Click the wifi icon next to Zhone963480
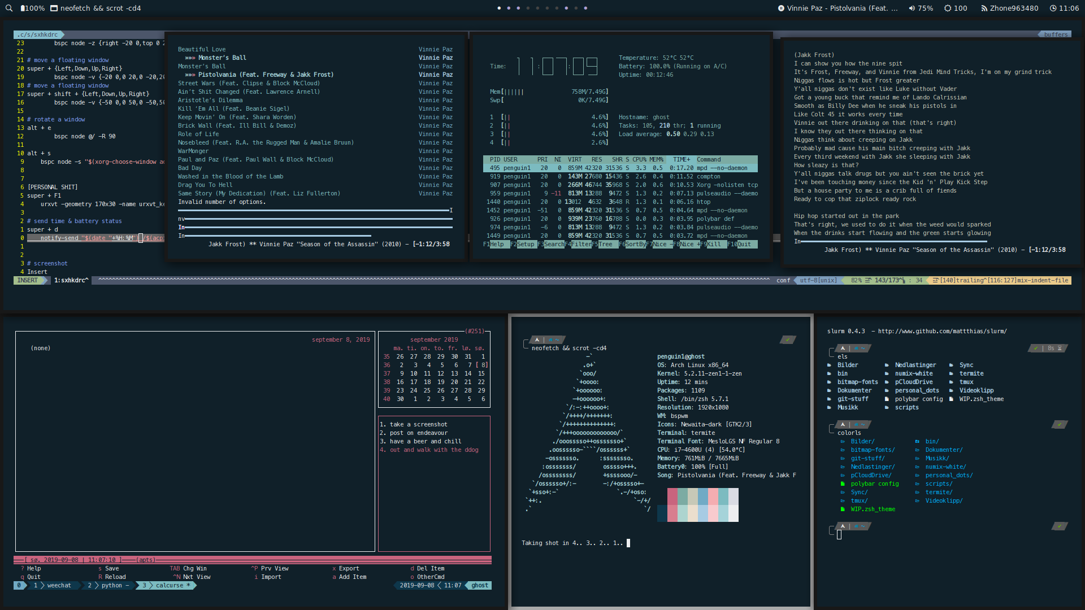This screenshot has width=1085, height=610. pos(984,8)
